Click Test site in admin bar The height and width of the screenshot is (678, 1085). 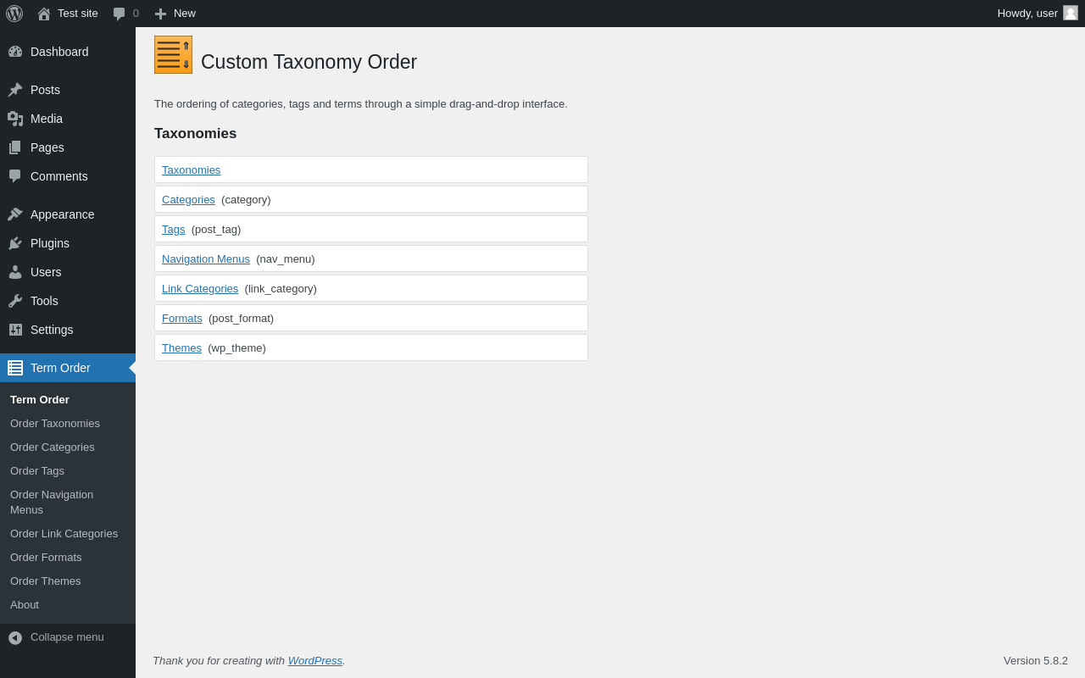(x=78, y=14)
